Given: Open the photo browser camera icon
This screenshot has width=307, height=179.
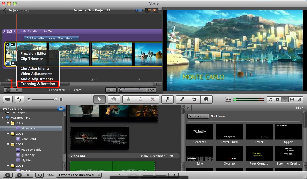Looking at the screenshot, I should 278,99.
